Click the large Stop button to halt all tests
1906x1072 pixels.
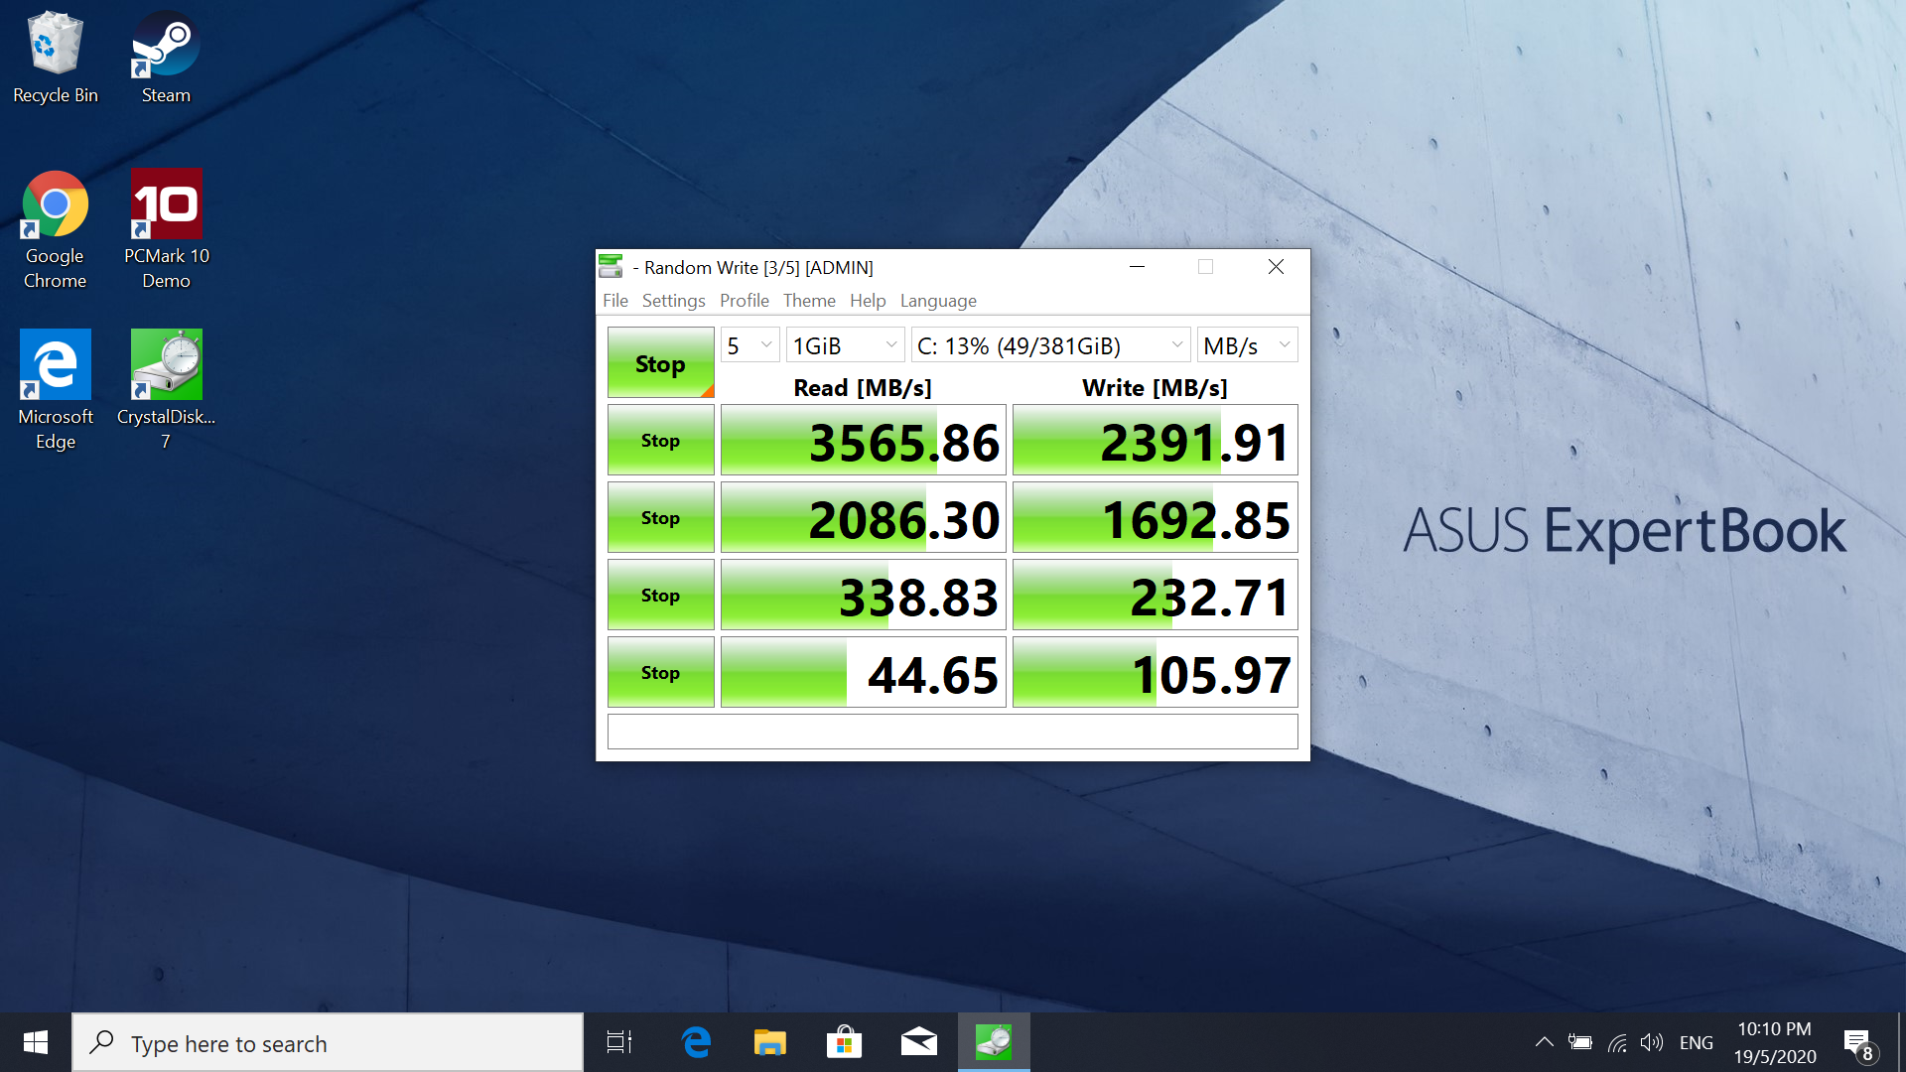coord(661,362)
